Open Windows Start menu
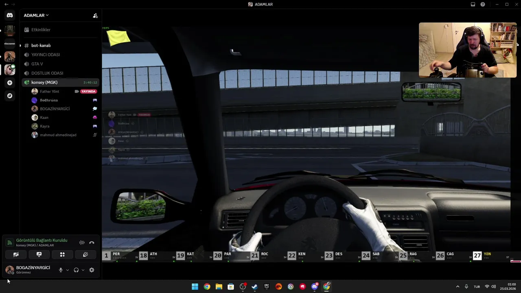The height and width of the screenshot is (293, 521). 195,286
